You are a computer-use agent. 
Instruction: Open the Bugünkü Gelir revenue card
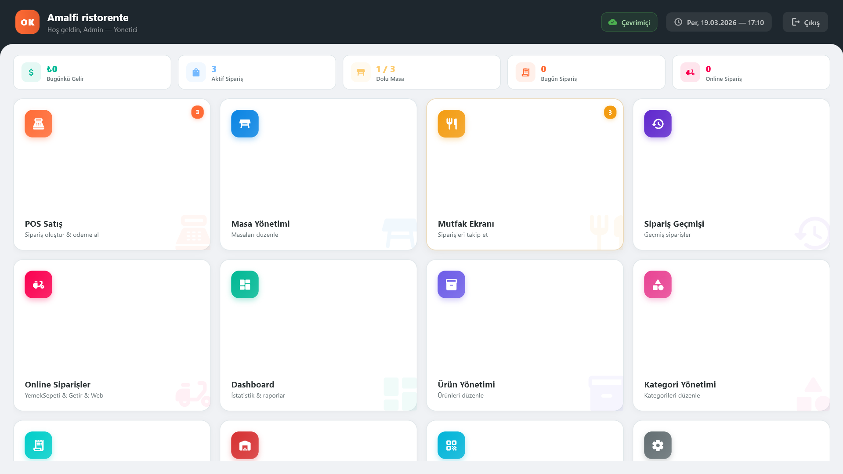click(92, 72)
